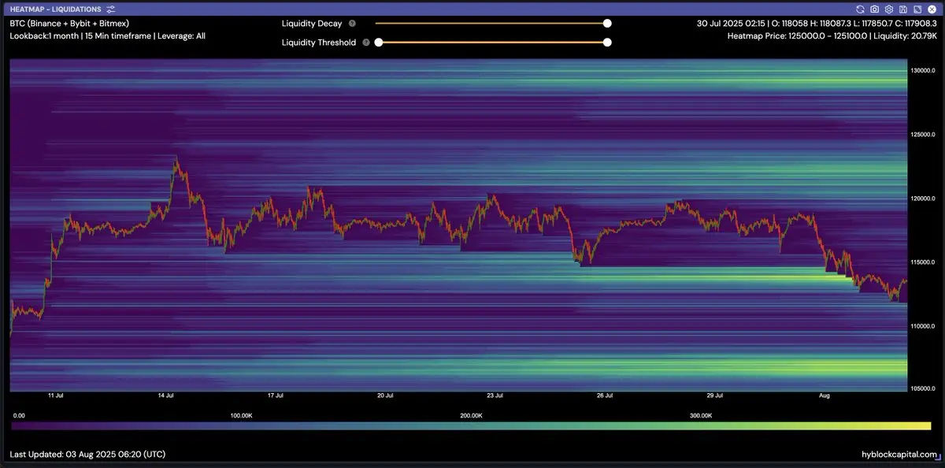Click the liquidity color scale bar

472,426
